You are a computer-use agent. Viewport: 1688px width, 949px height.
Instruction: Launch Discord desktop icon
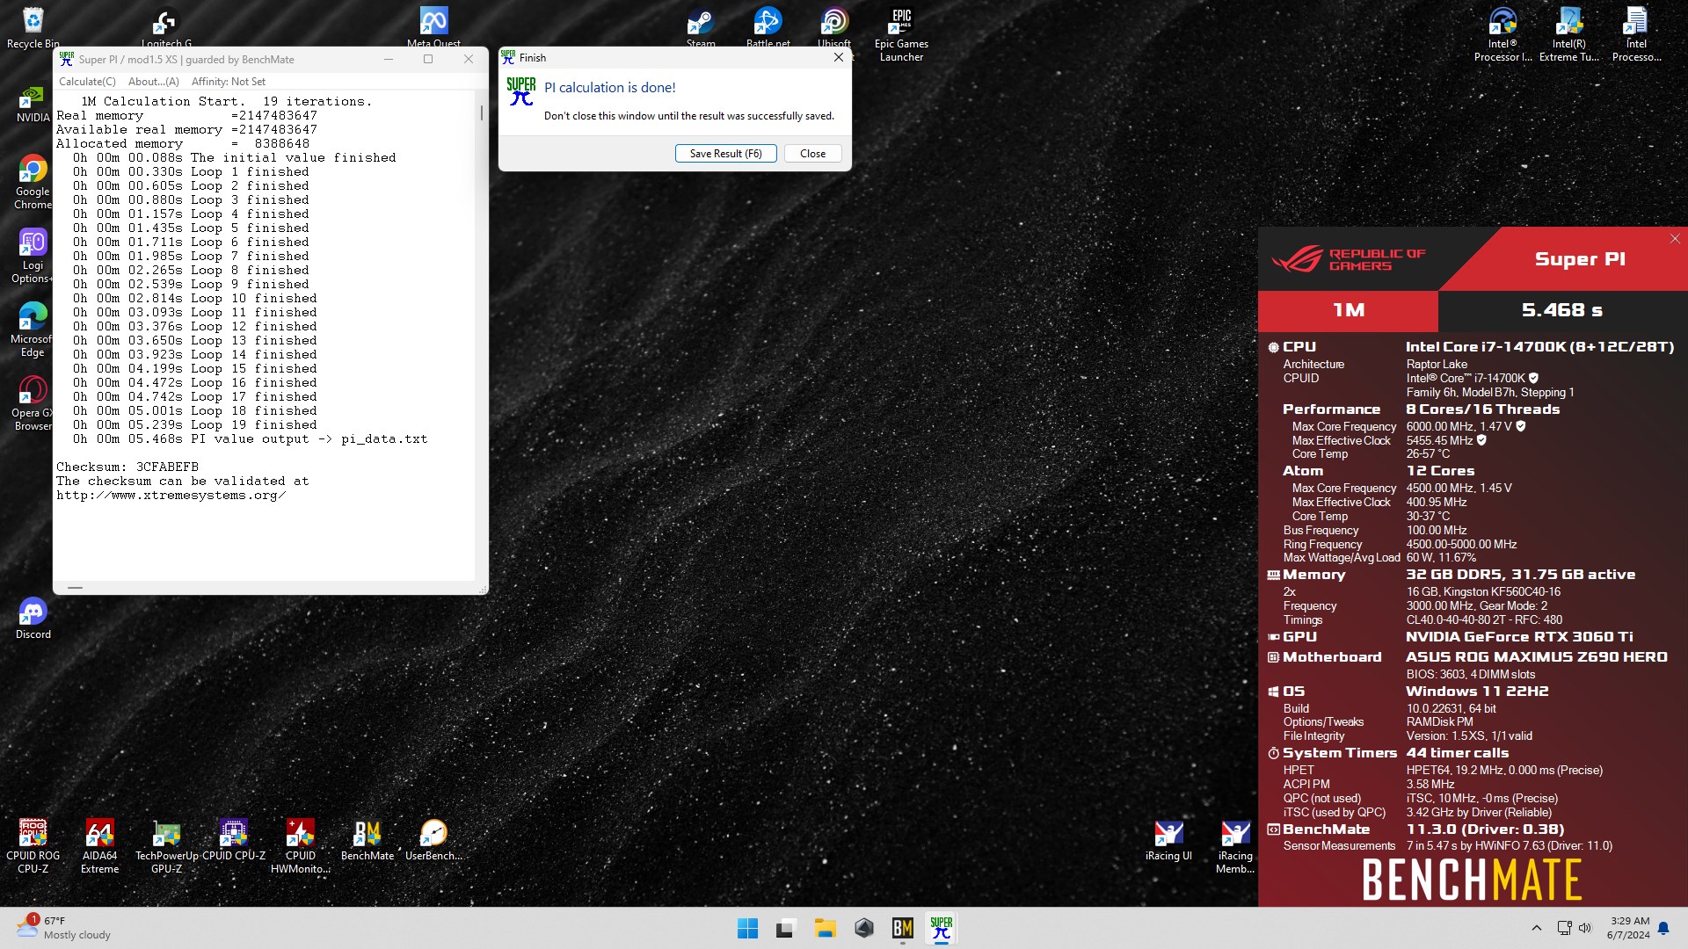33,618
